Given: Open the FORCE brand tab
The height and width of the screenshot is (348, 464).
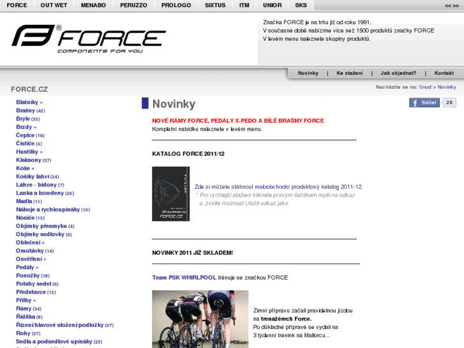Looking at the screenshot, I should (x=17, y=5).
